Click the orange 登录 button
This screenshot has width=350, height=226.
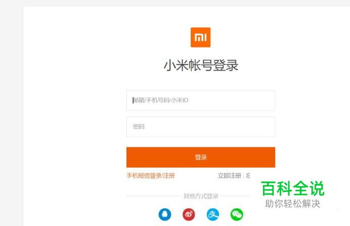[x=201, y=157]
